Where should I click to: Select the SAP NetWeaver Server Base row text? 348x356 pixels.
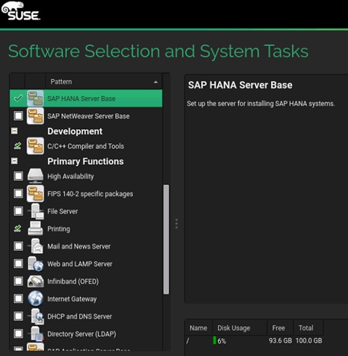coord(88,116)
